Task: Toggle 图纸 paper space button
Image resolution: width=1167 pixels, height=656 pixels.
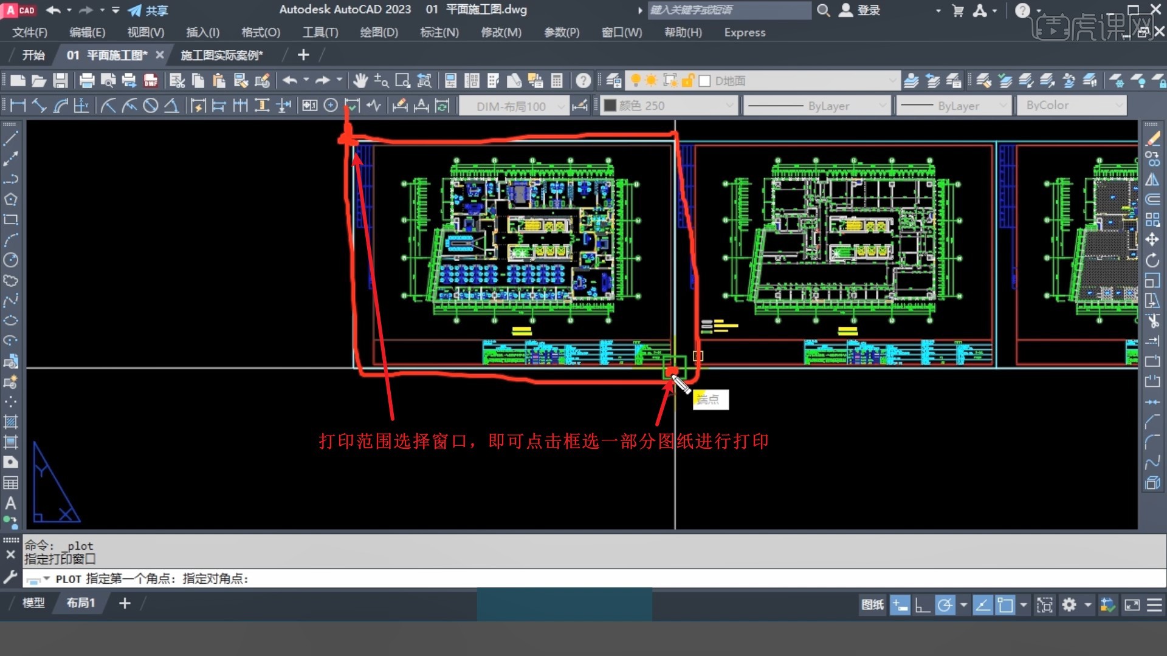Action: click(x=872, y=605)
